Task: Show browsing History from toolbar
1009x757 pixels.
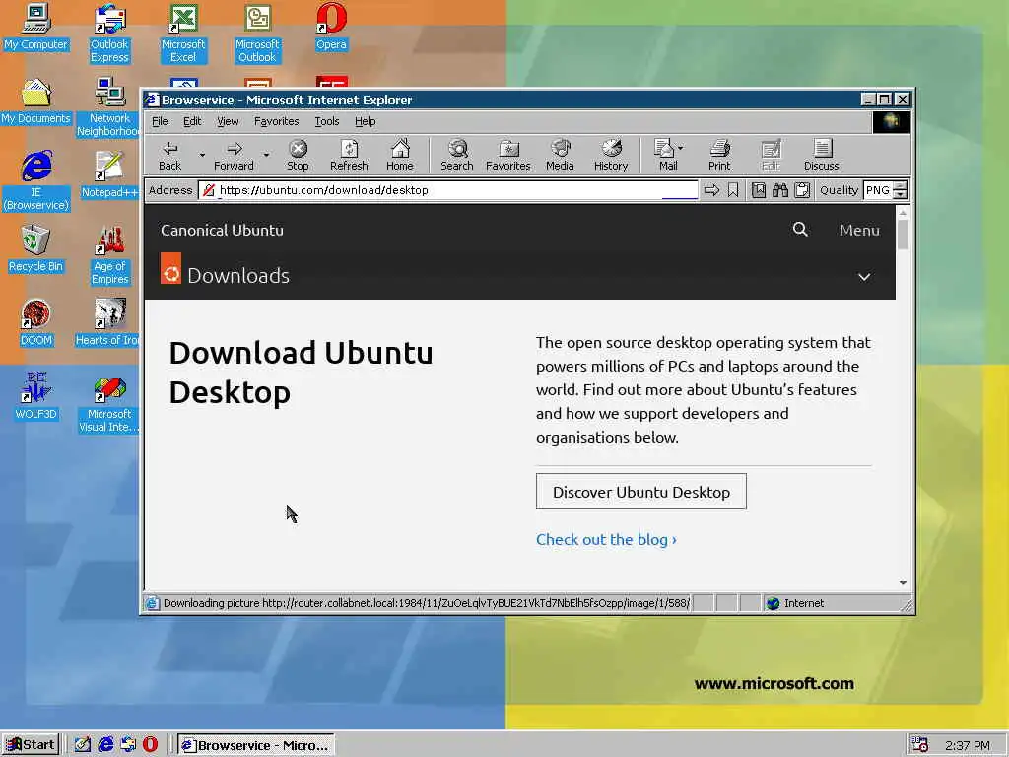Action: [x=611, y=155]
